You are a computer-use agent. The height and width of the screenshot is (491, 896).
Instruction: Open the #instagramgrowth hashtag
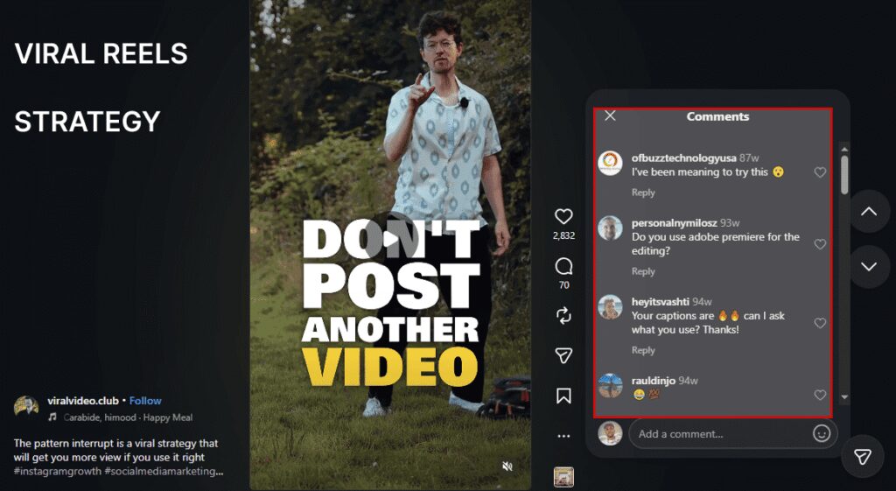point(59,471)
